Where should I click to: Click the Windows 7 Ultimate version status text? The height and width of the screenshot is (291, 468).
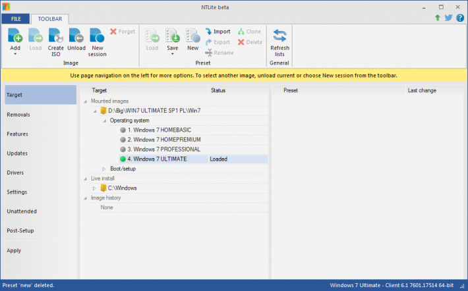pyautogui.click(x=392, y=285)
